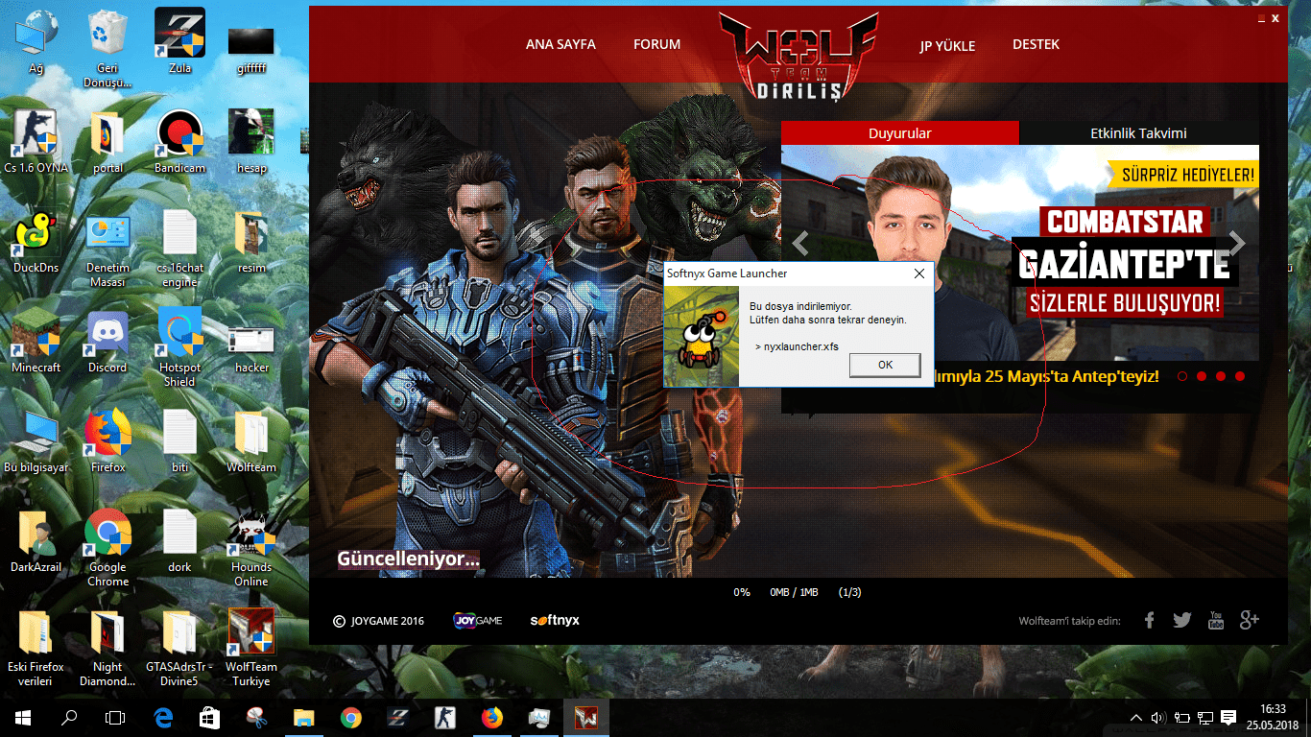Open Wolfteam YouTube channel icon
Screen dimensions: 1311x737
click(x=1215, y=620)
